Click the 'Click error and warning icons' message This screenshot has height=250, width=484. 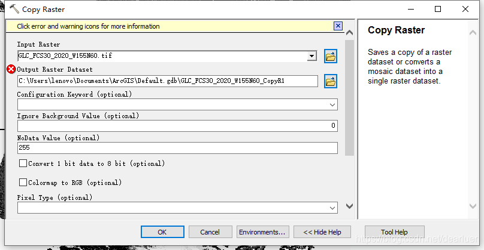[88, 26]
